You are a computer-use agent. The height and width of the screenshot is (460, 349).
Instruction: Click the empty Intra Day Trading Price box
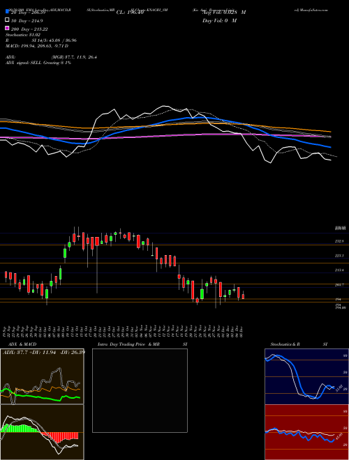(x=140, y=390)
